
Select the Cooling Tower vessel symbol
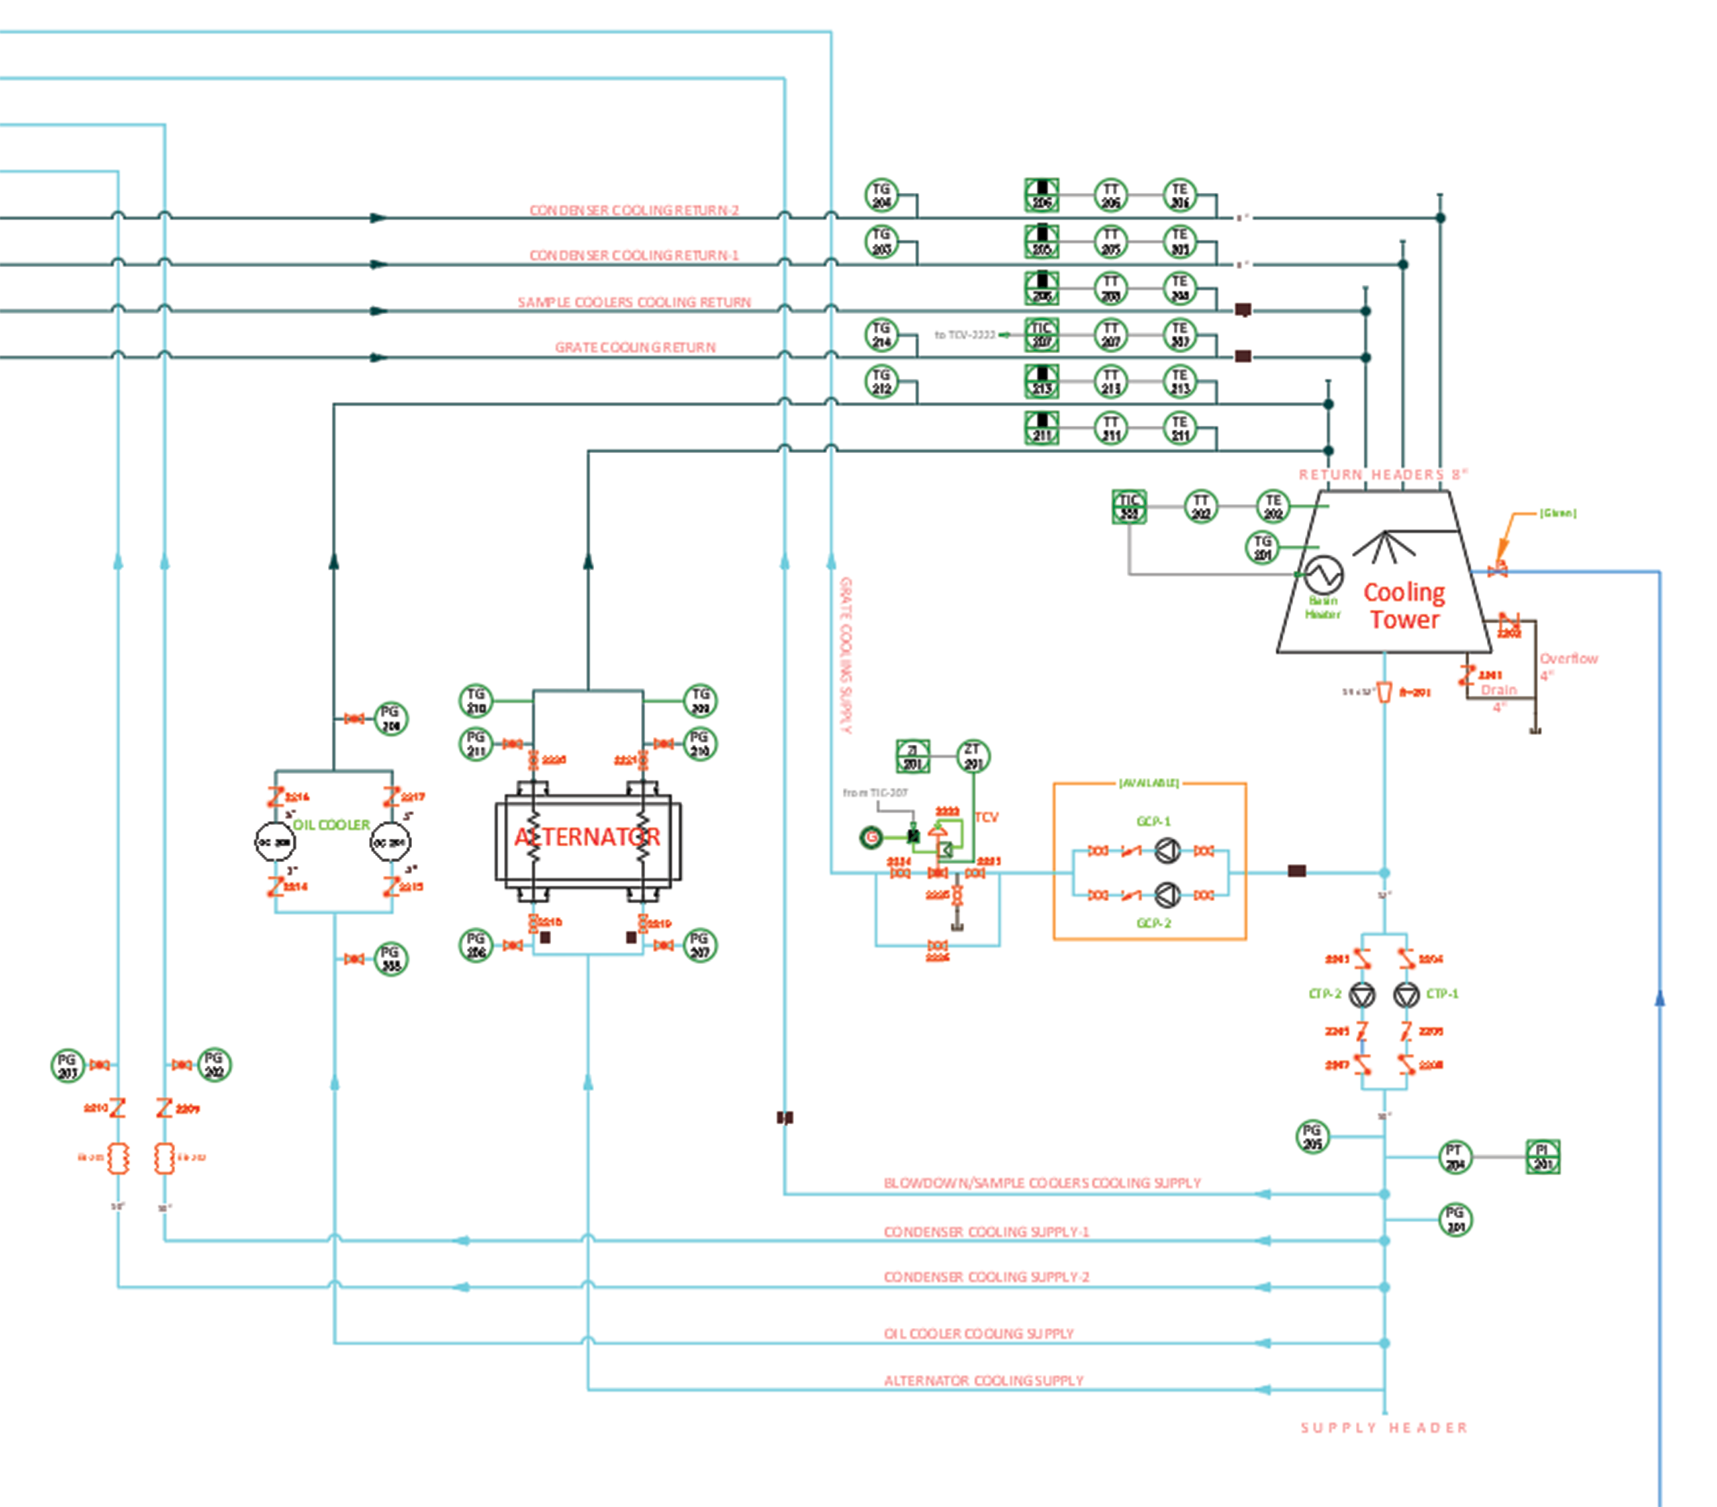tap(1384, 571)
